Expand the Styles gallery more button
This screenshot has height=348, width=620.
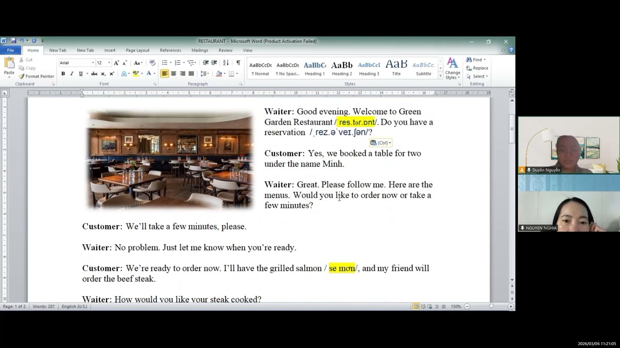[x=440, y=76]
